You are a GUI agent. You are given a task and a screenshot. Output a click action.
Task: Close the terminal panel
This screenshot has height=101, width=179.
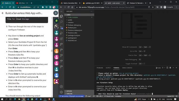click(176, 68)
